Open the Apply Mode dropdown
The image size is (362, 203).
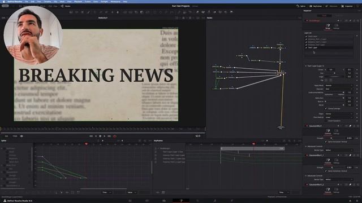click(339, 85)
